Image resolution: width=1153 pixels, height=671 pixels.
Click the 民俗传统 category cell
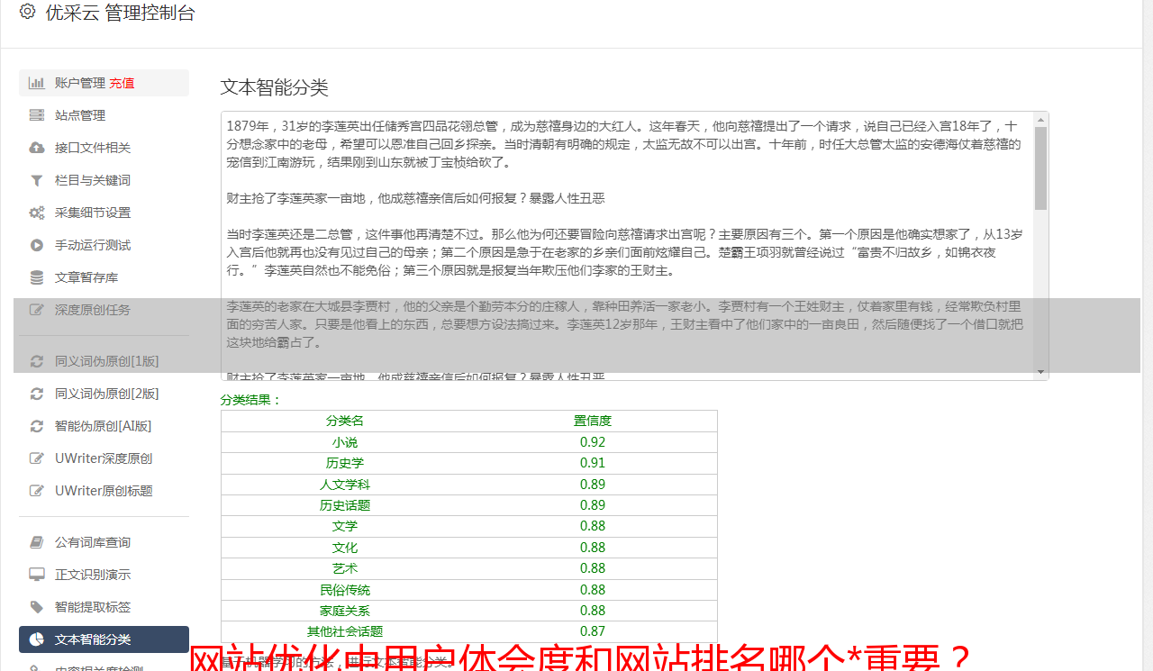pyautogui.click(x=345, y=590)
